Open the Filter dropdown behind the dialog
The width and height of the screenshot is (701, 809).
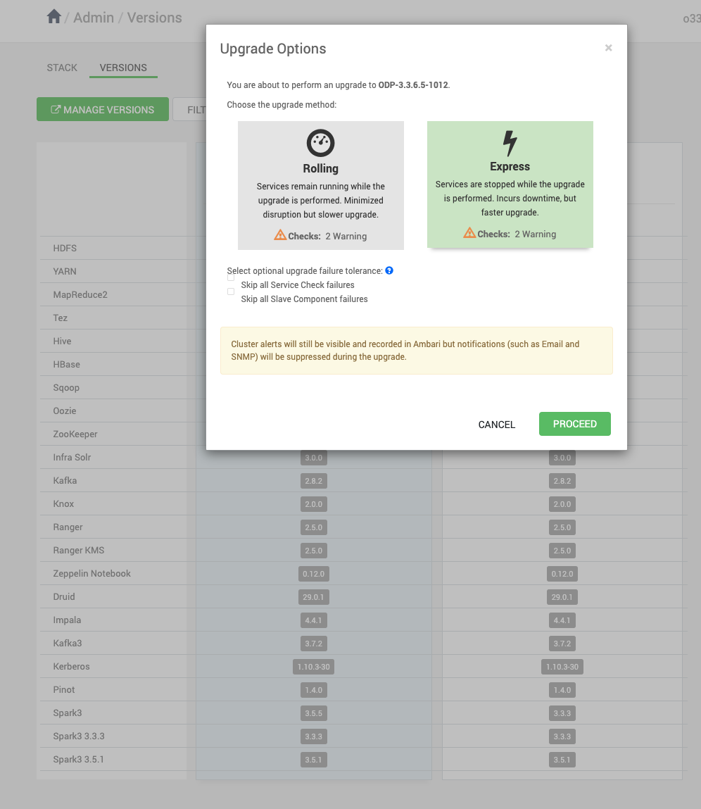tap(190, 109)
